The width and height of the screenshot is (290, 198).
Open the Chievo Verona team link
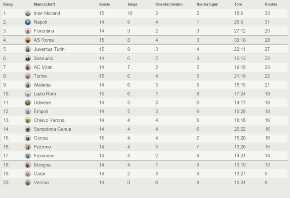tap(49, 120)
